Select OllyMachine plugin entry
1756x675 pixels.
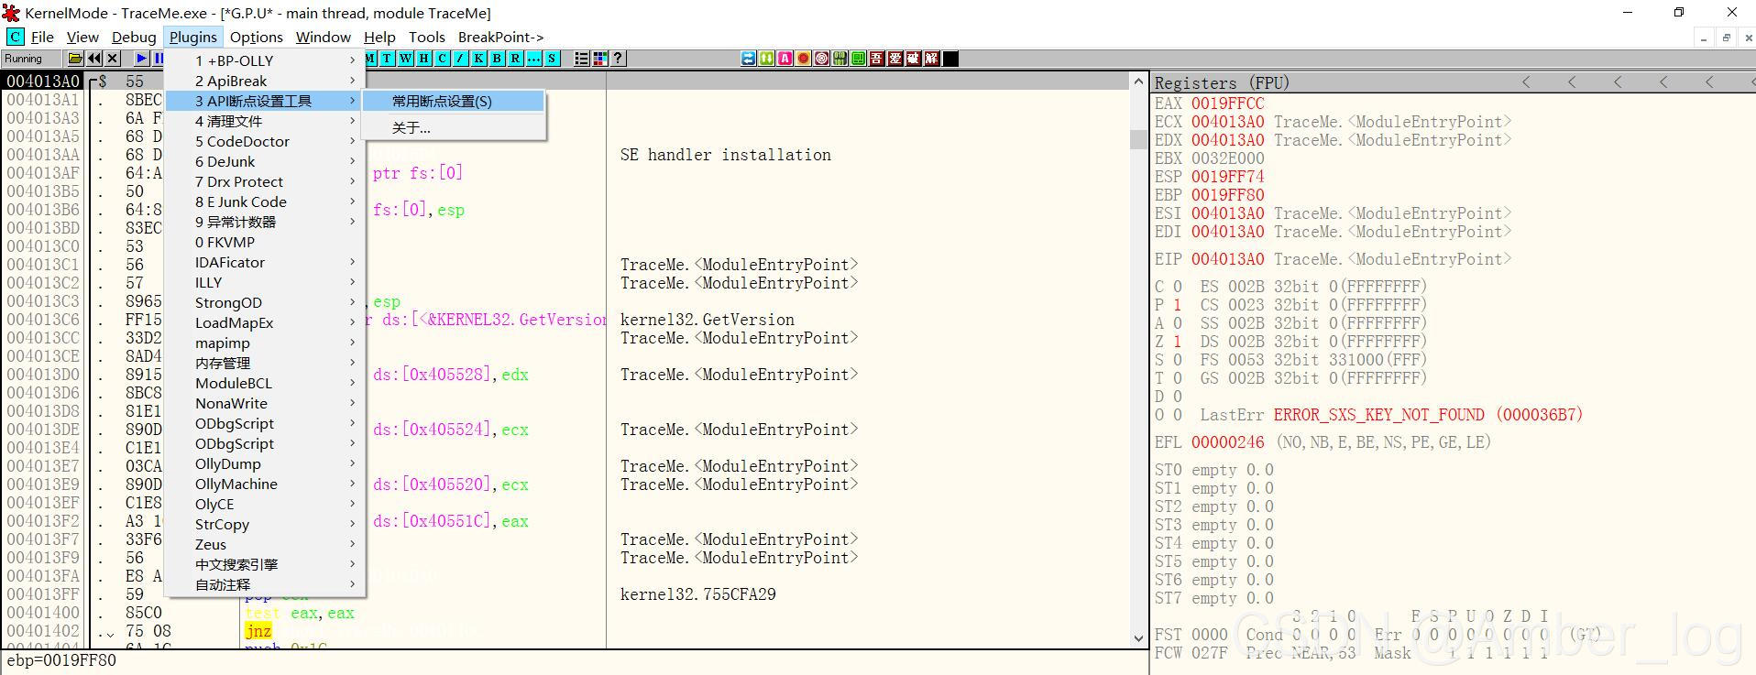(266, 484)
